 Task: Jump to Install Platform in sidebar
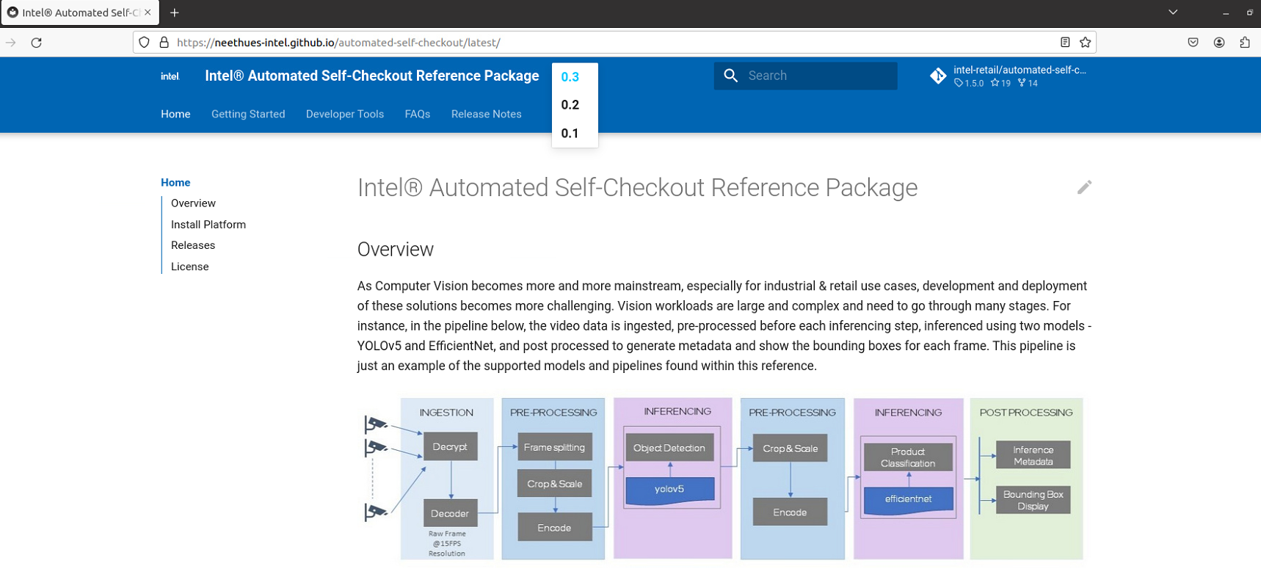click(x=208, y=225)
